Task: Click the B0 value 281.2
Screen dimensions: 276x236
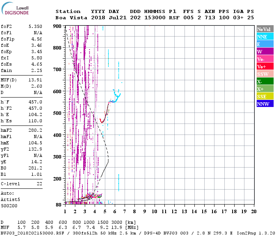Action: (35, 168)
